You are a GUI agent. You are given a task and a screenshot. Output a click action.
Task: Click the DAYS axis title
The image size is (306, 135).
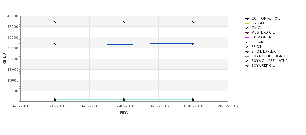[124, 112]
